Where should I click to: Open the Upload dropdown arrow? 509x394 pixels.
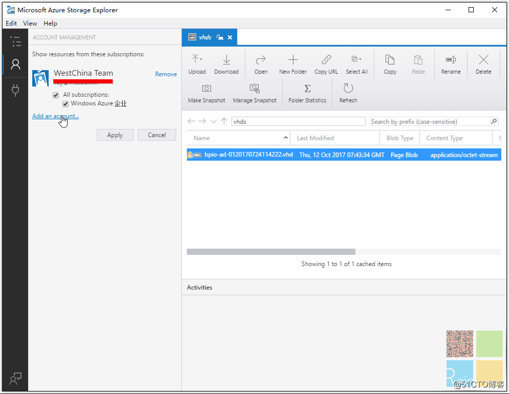tap(201, 59)
